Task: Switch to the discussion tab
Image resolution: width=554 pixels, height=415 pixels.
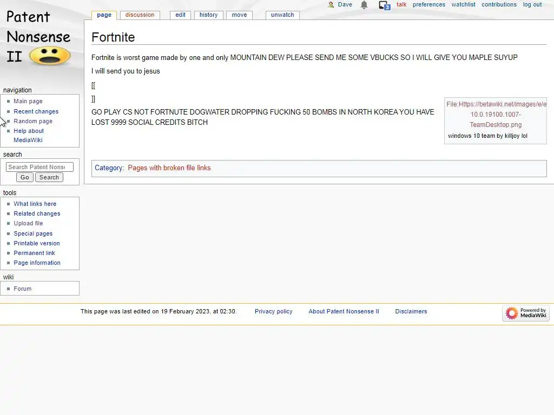Action: pos(140,15)
